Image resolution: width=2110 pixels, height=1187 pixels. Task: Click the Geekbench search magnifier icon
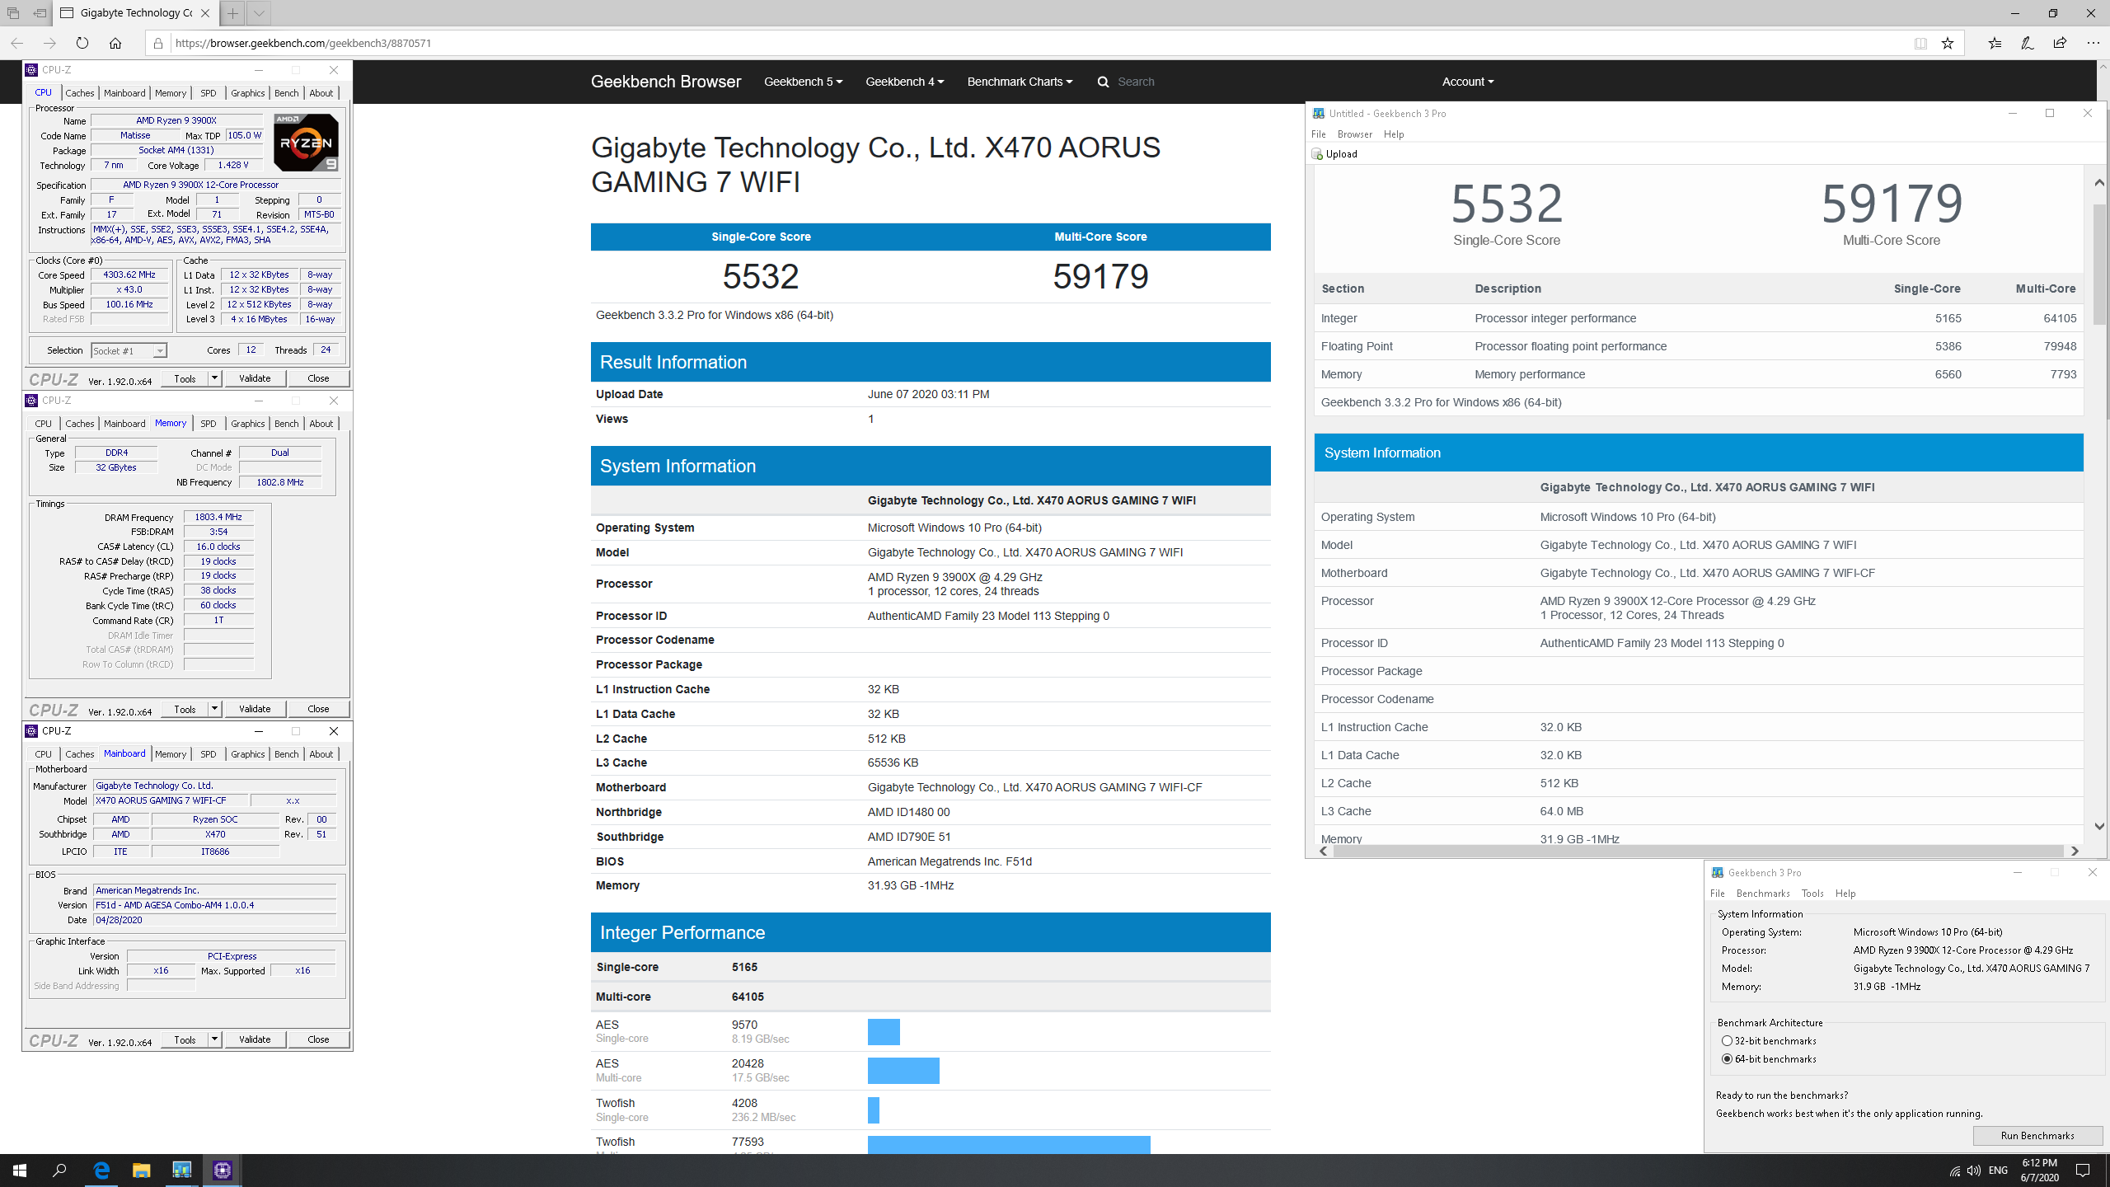point(1103,82)
